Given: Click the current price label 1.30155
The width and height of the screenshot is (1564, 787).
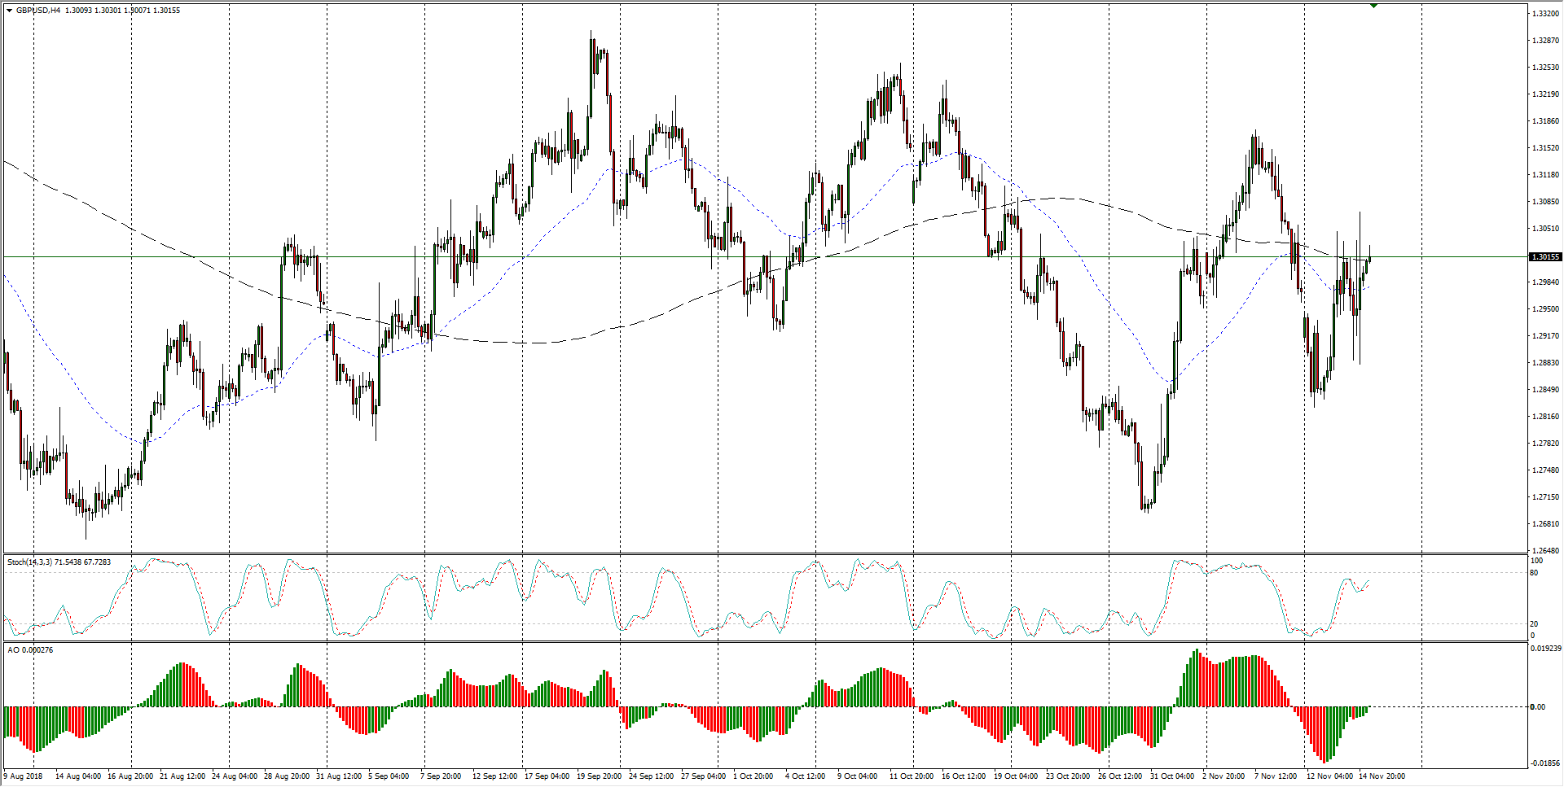Looking at the screenshot, I should 1545,257.
